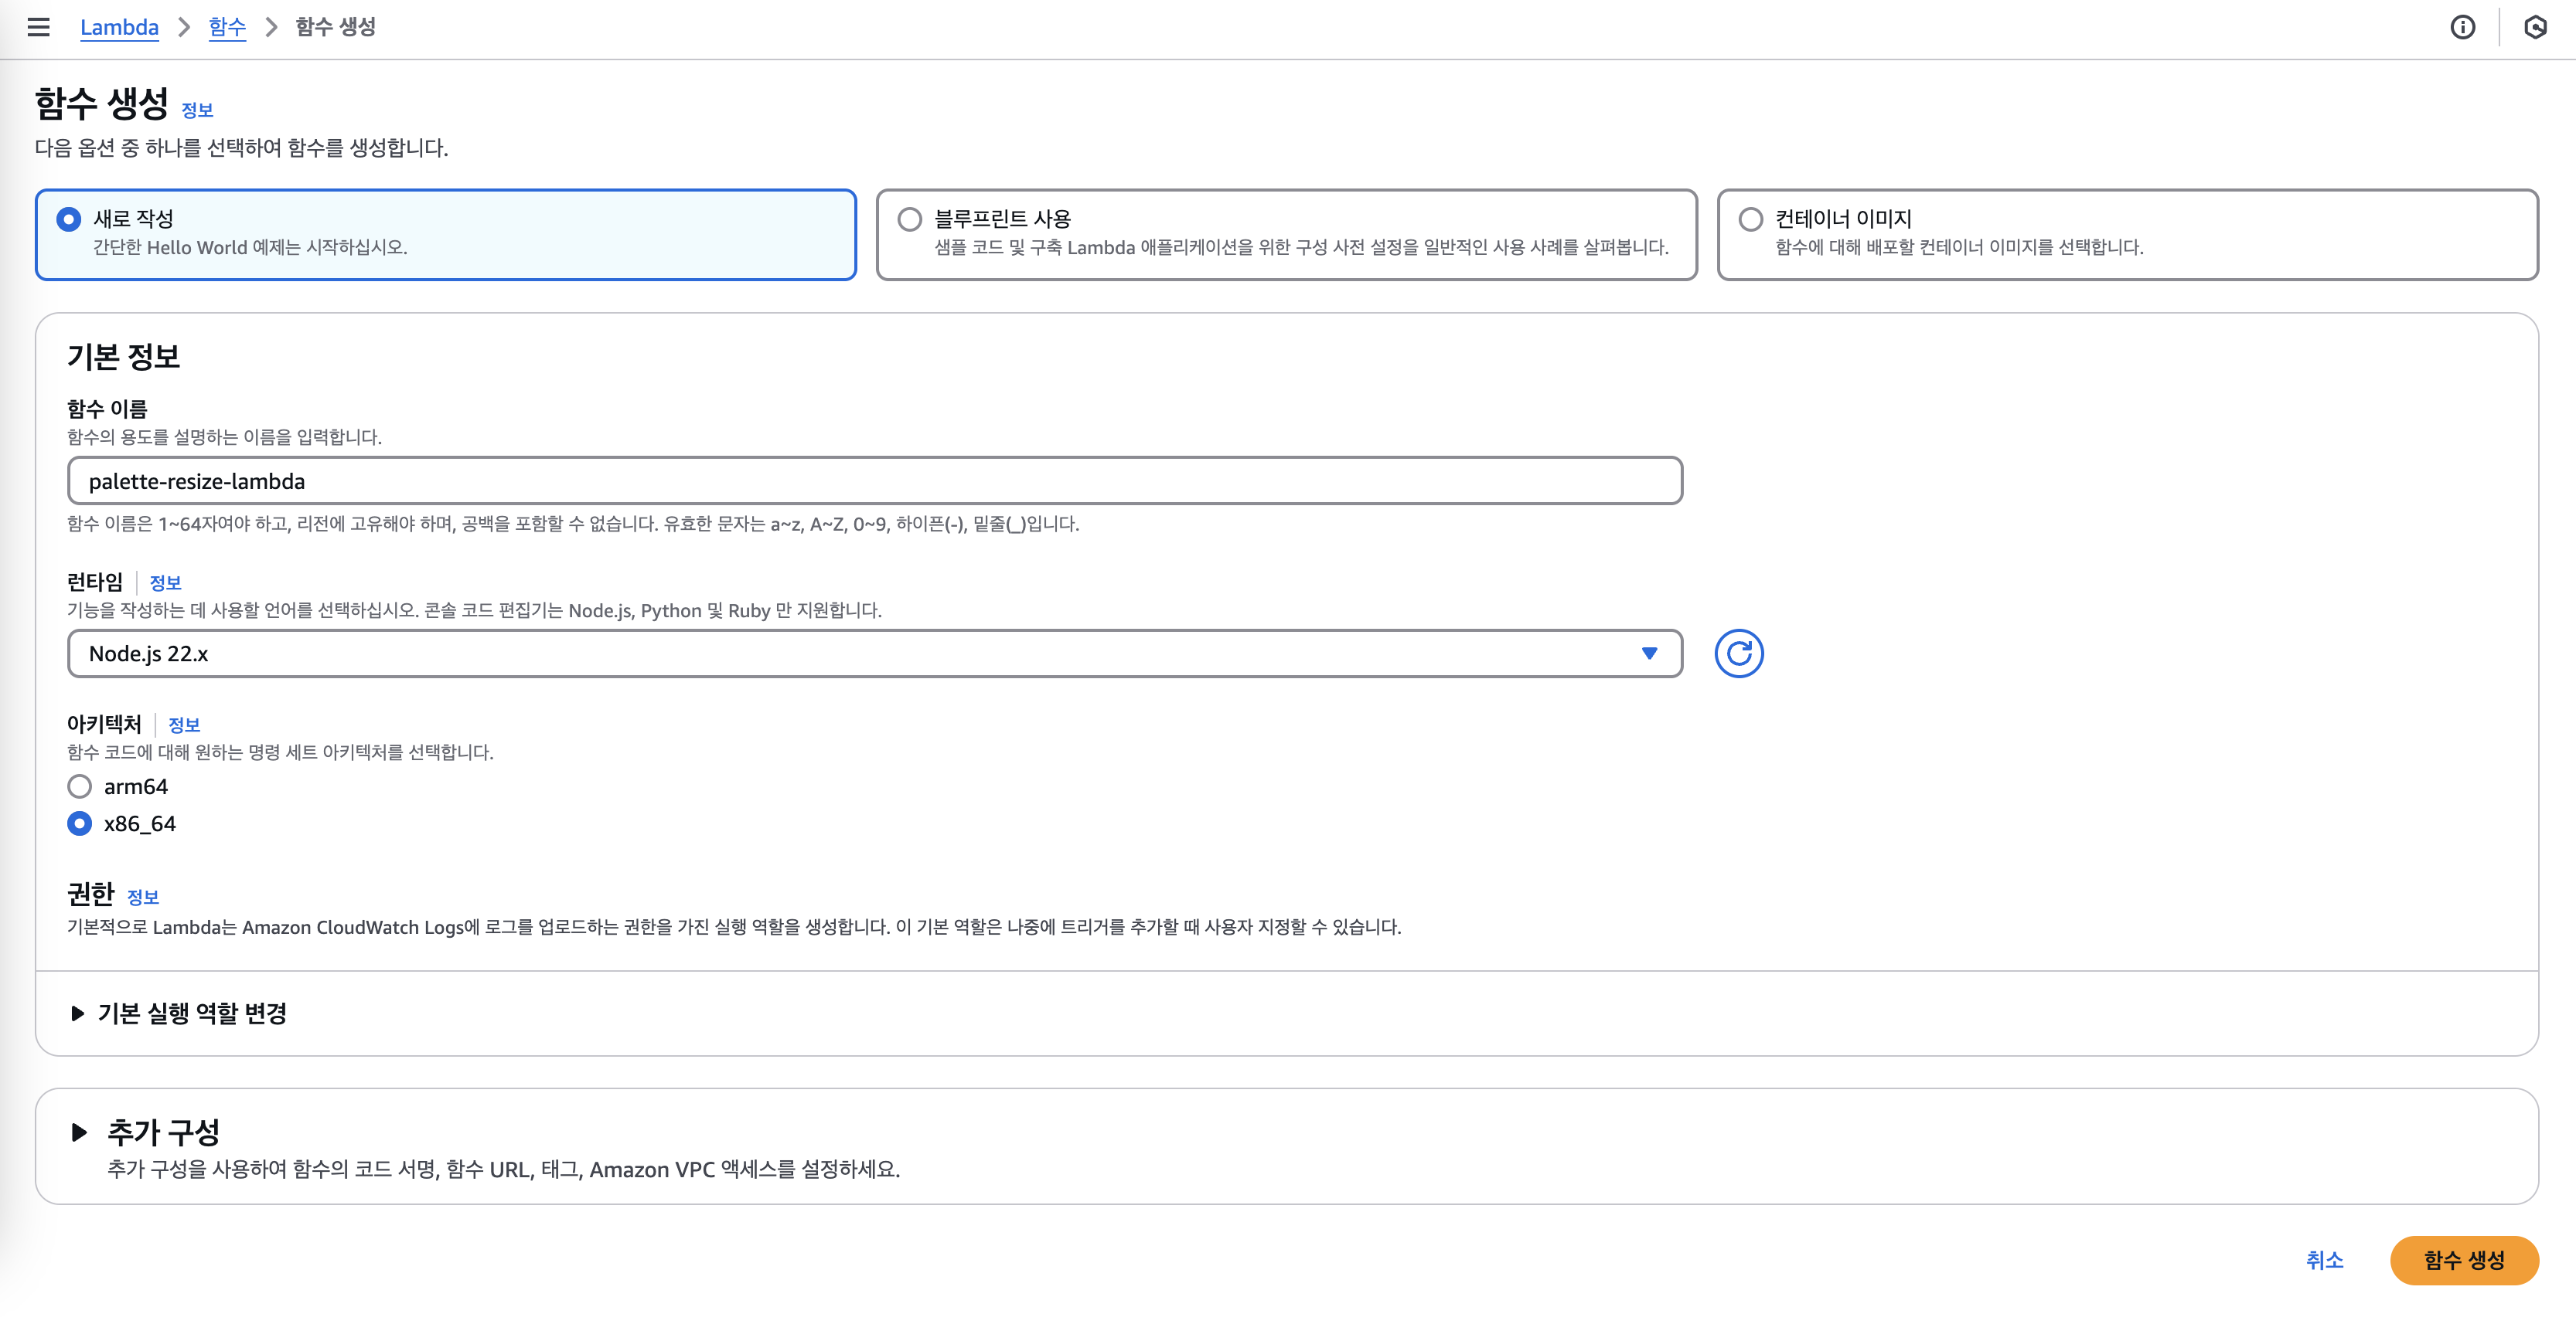Open 정보 link next to 권한
2576x1324 pixels.
143,896
